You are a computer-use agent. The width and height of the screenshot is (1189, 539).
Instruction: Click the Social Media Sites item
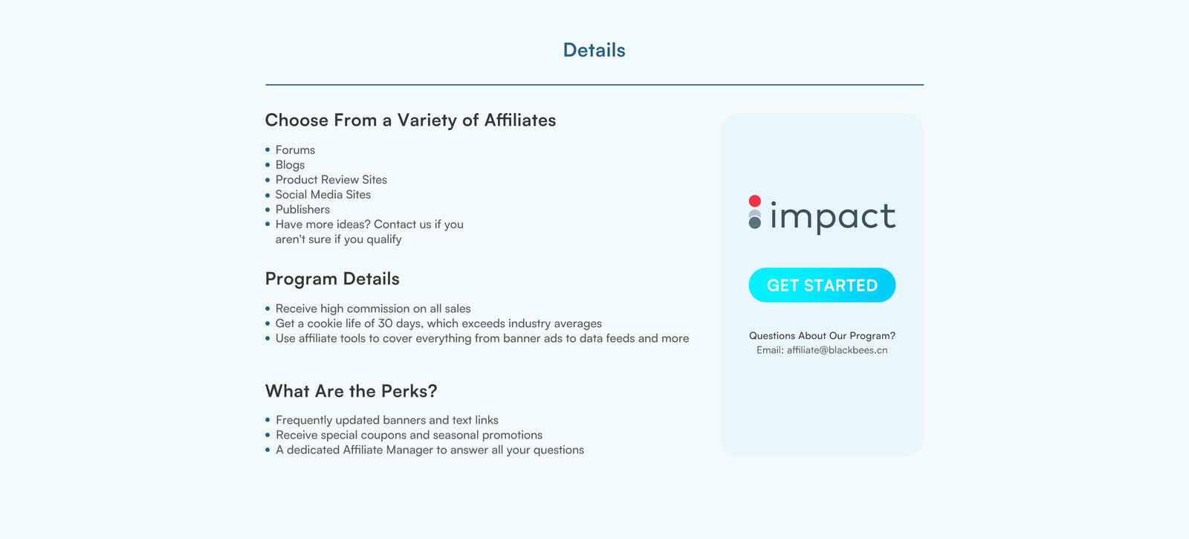coord(323,195)
